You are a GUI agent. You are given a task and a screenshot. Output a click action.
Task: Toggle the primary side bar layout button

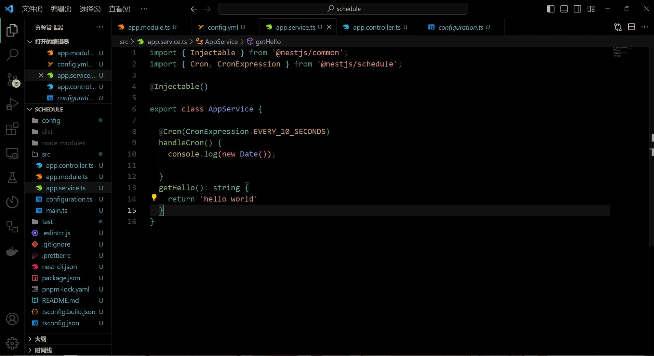(x=550, y=9)
